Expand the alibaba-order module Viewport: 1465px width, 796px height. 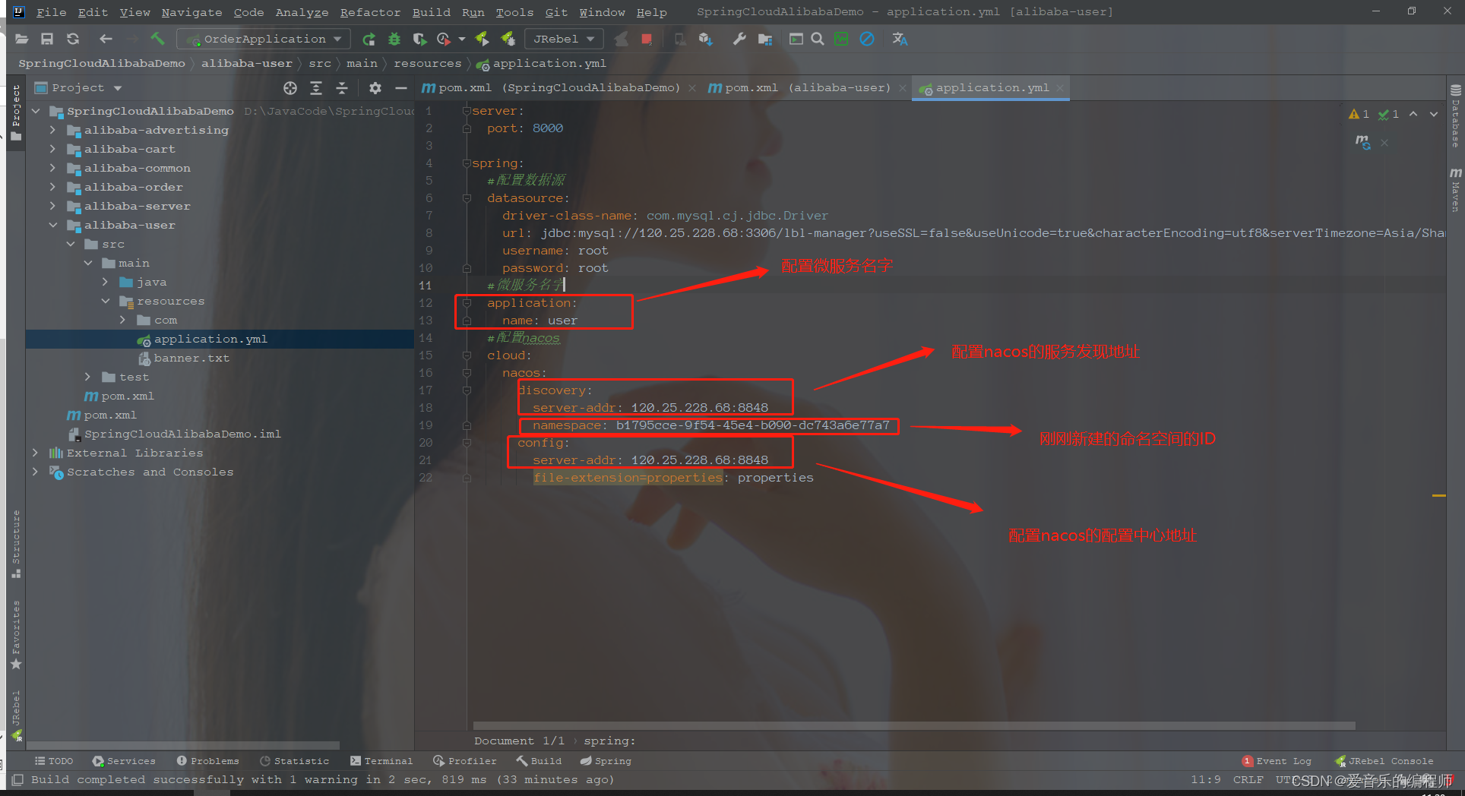tap(52, 187)
